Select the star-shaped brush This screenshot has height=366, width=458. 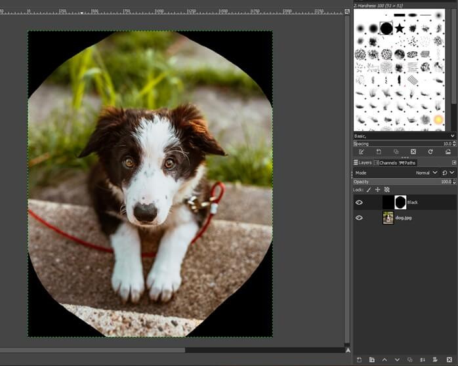coord(400,28)
